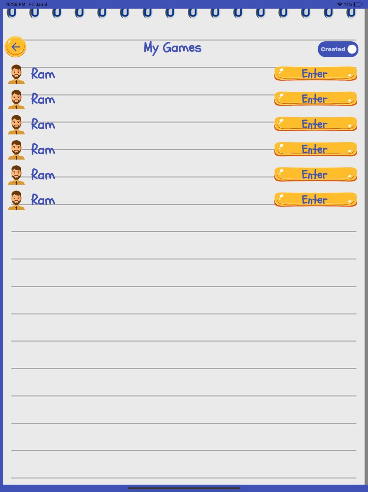
Task: Click Enter button for fourth Ram game
Action: (x=316, y=149)
